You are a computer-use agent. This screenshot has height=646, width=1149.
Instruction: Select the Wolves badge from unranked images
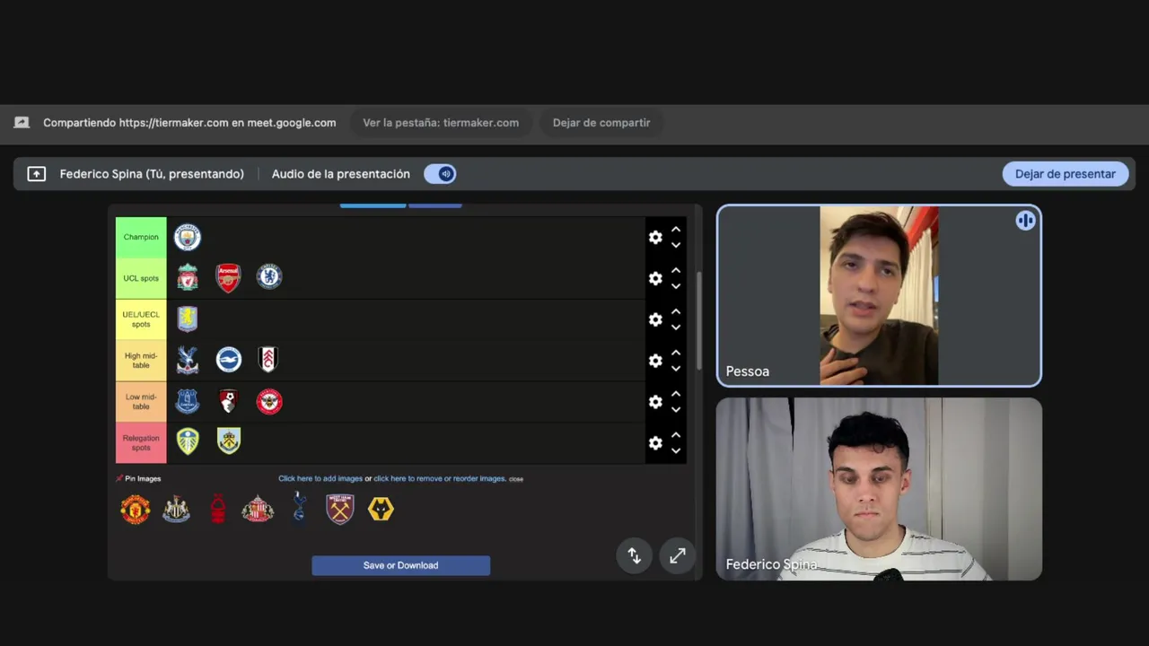pyautogui.click(x=381, y=510)
